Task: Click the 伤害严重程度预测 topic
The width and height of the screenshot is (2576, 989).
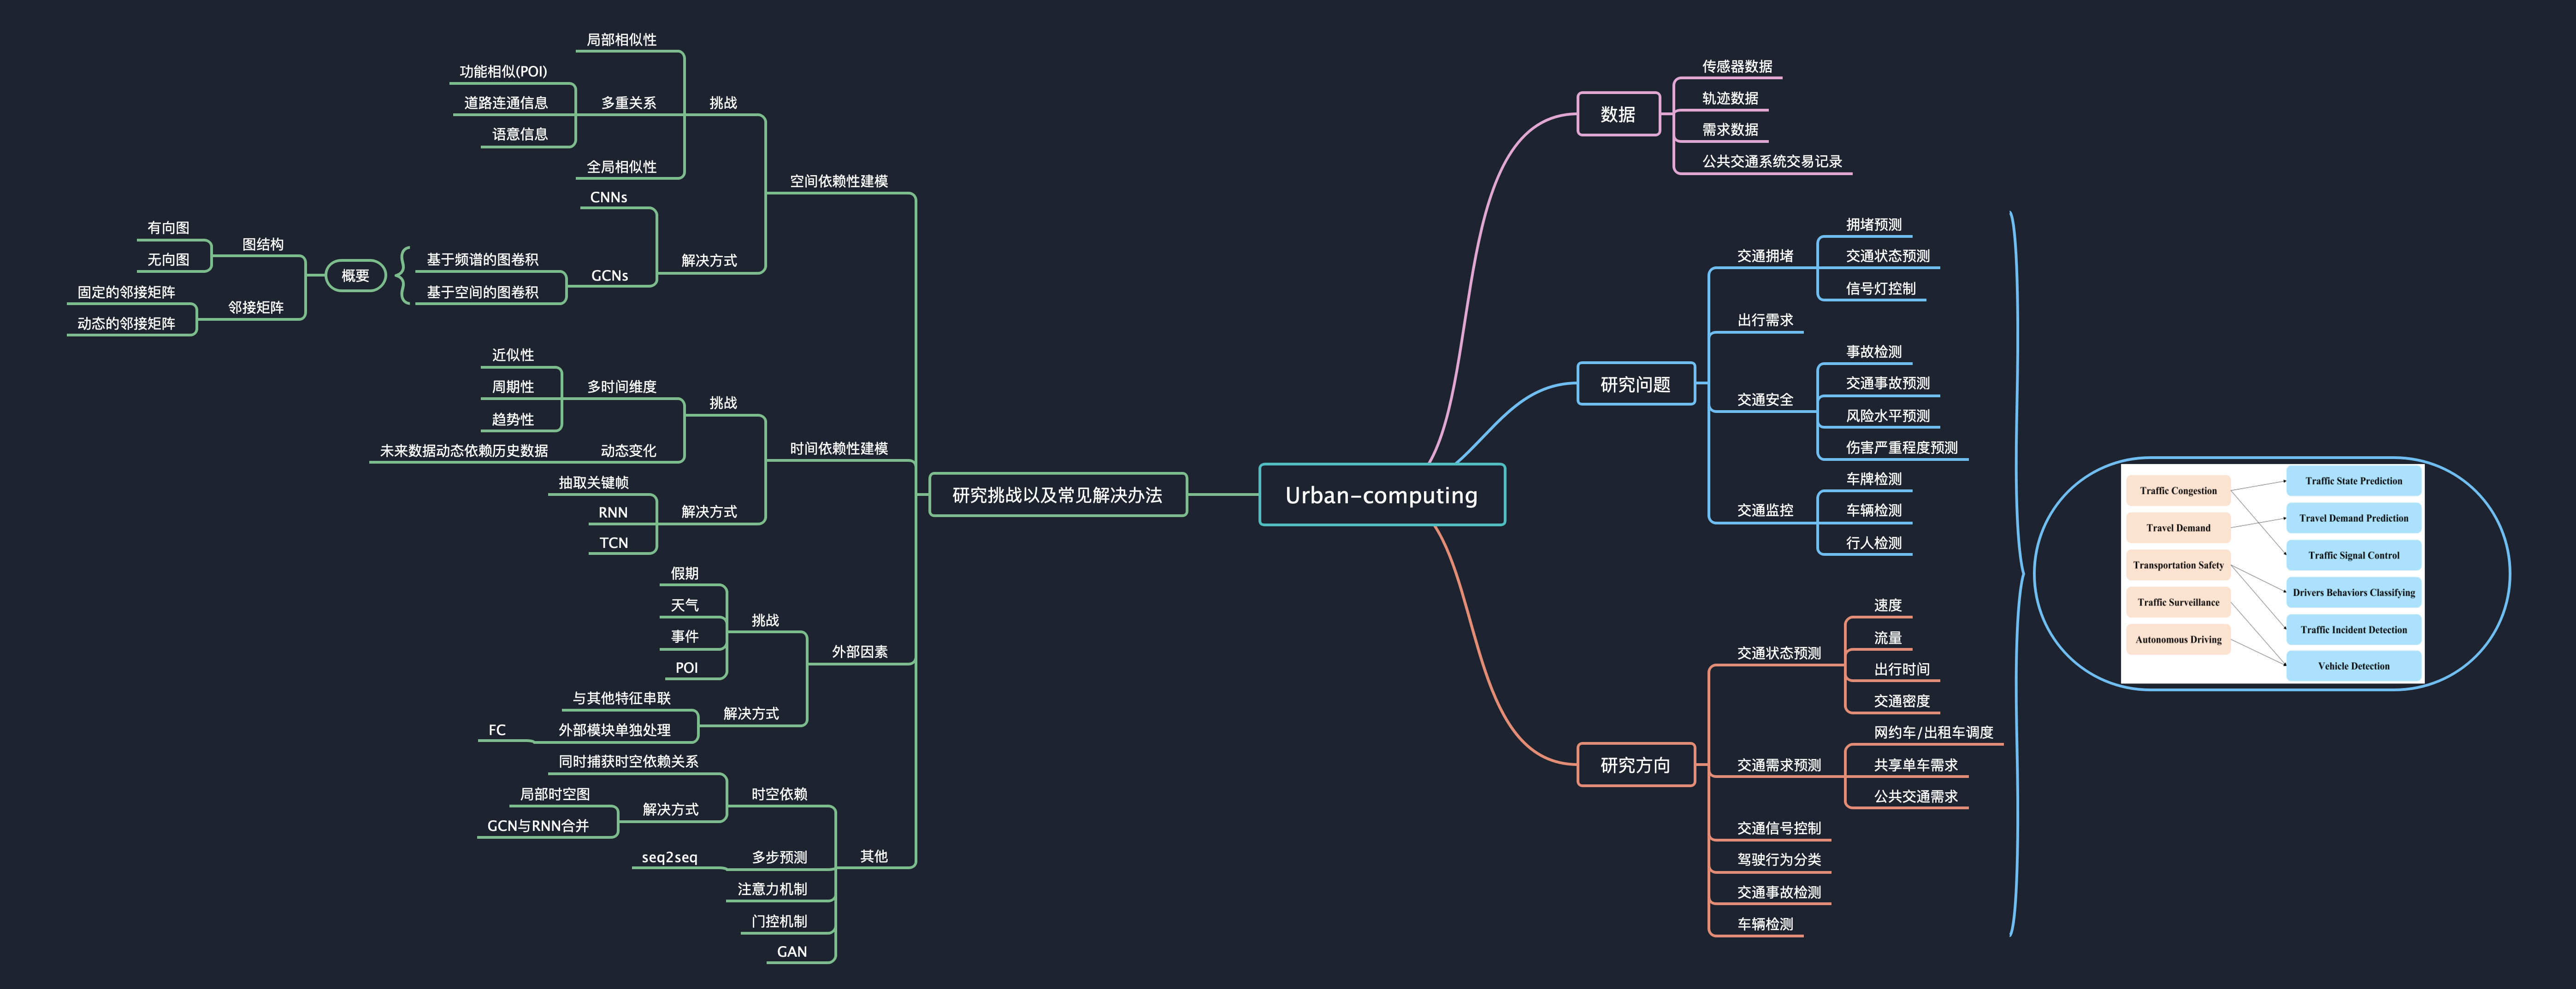Action: [x=1902, y=447]
